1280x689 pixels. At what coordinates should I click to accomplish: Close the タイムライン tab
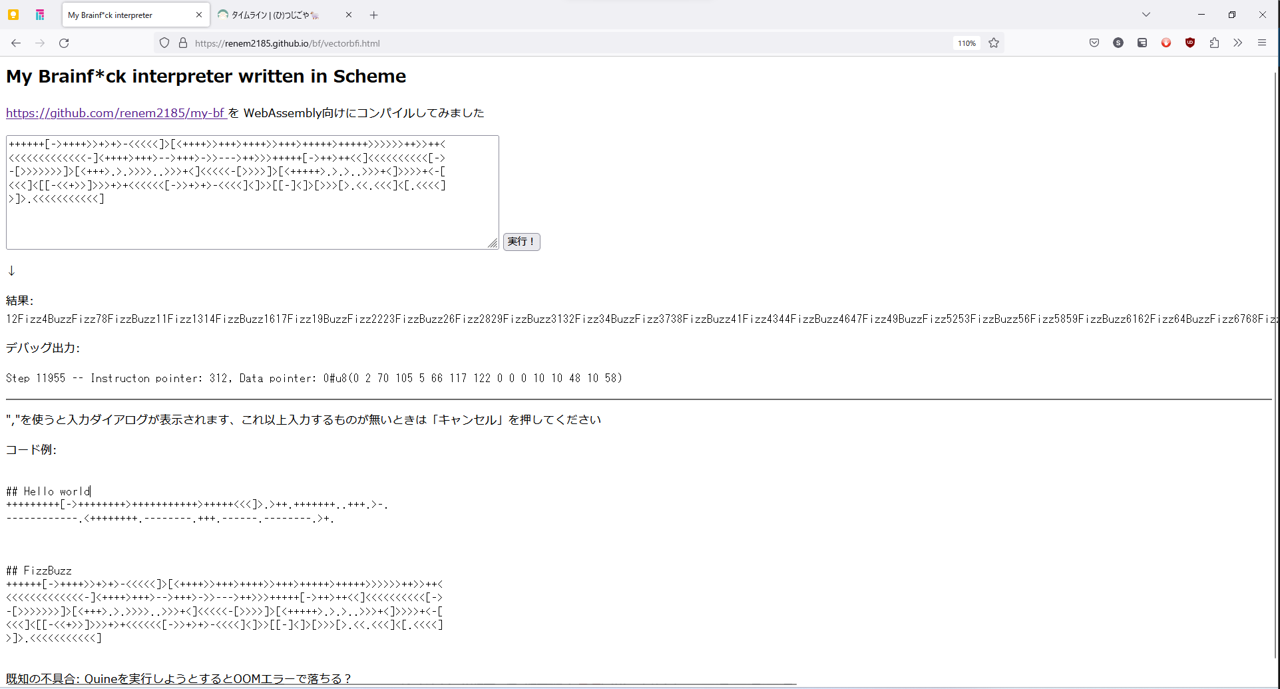point(348,15)
